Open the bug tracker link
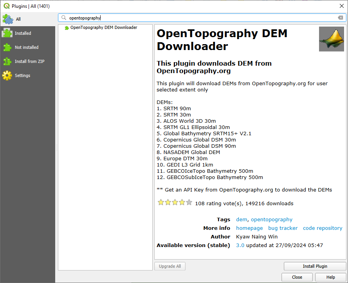The width and height of the screenshot is (348, 283). click(x=283, y=228)
